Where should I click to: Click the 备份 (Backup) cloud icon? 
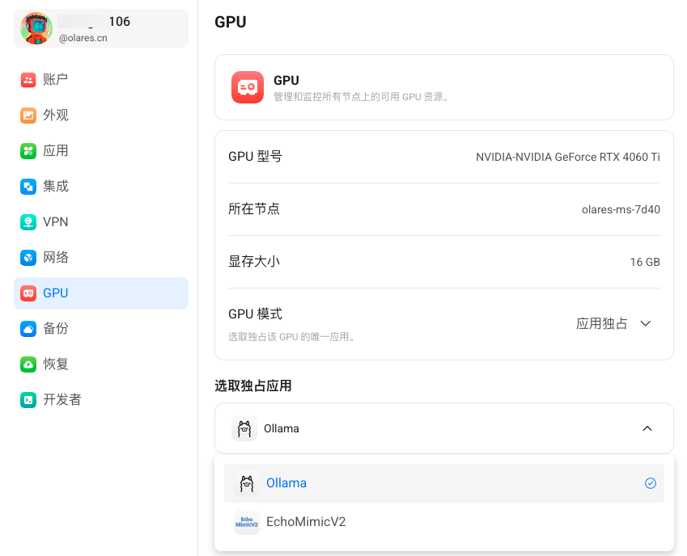coord(28,329)
